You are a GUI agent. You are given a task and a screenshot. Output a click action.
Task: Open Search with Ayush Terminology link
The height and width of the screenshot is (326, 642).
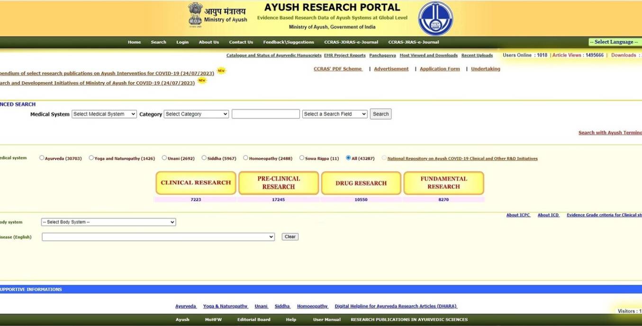click(610, 133)
